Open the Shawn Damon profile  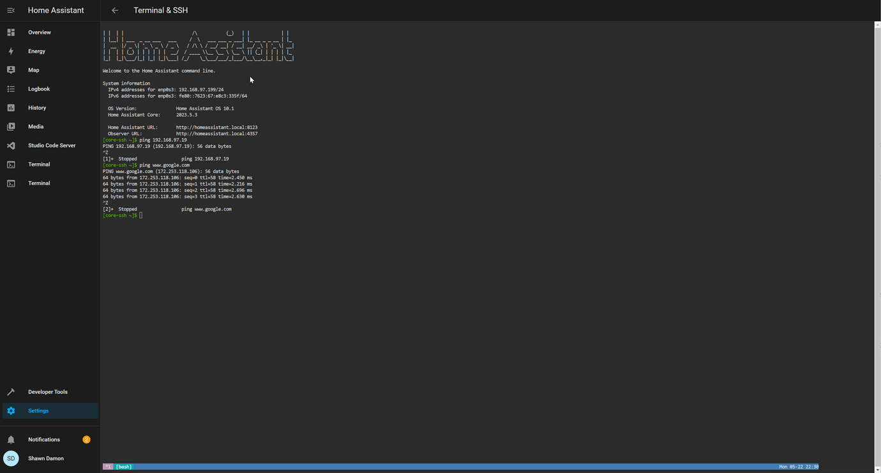pyautogui.click(x=45, y=458)
